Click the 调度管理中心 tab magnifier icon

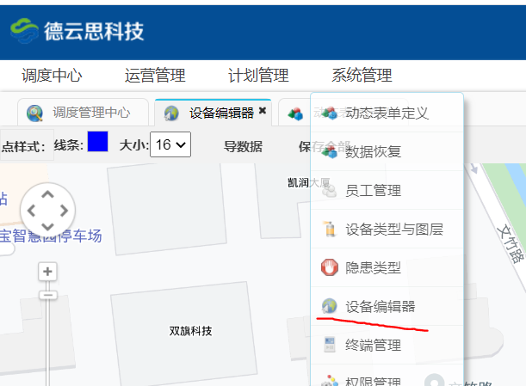35,113
